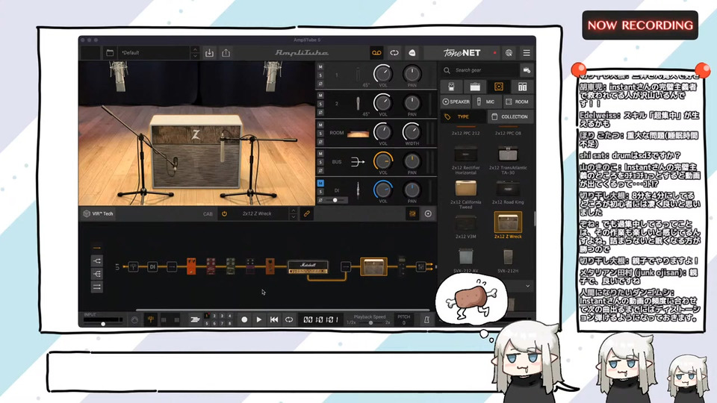The height and width of the screenshot is (403, 717).
Task: Filter gear by TYPE
Action: 463,117
